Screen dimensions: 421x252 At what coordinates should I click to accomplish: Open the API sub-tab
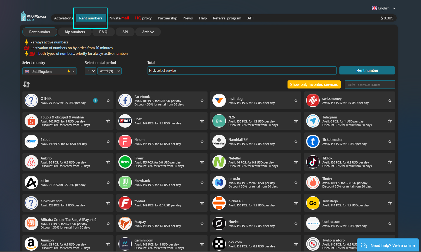pyautogui.click(x=125, y=32)
